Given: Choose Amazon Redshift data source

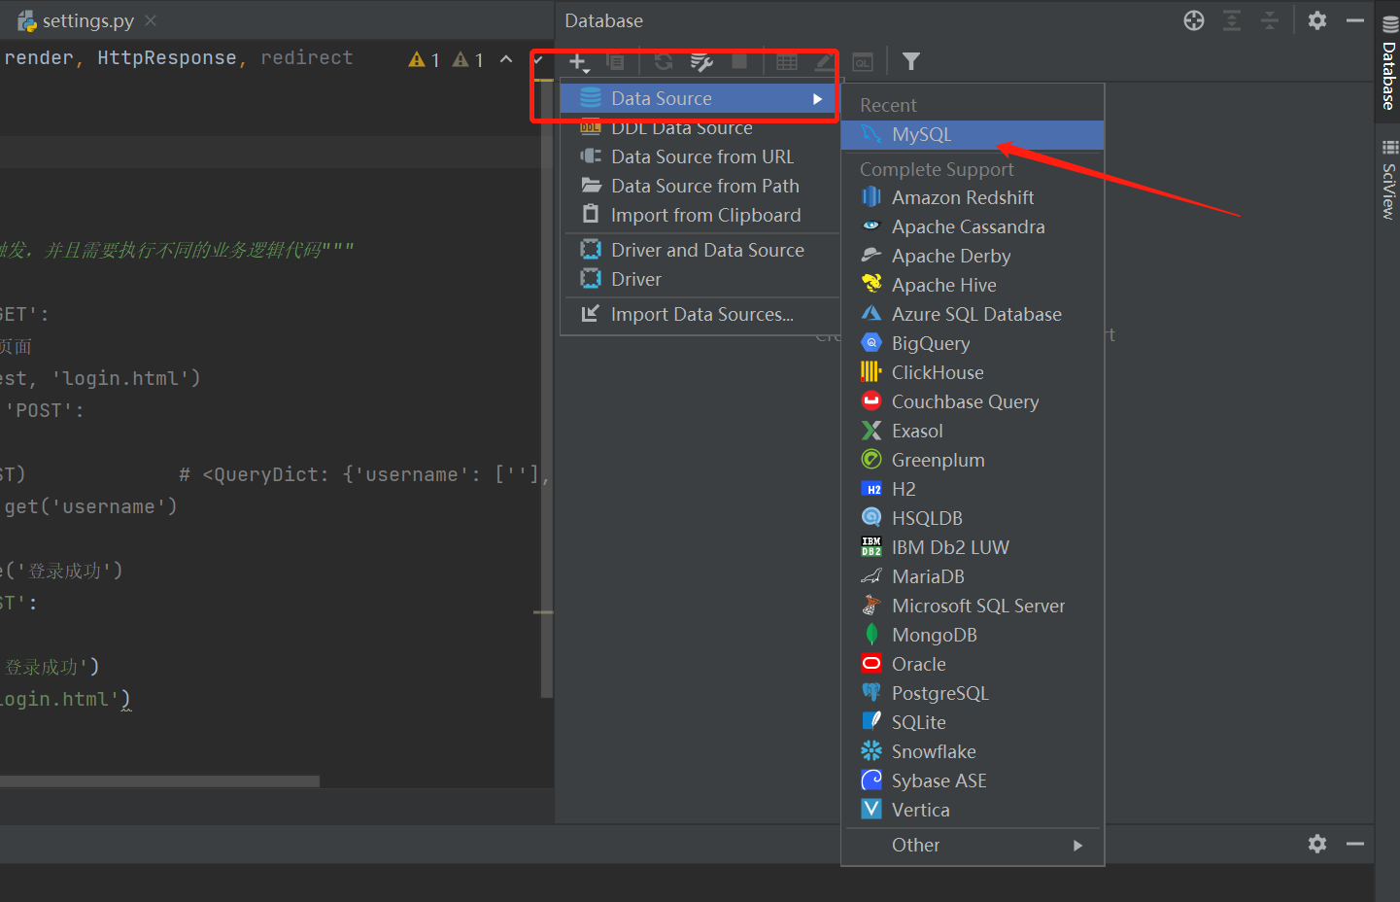Looking at the screenshot, I should point(973,197).
